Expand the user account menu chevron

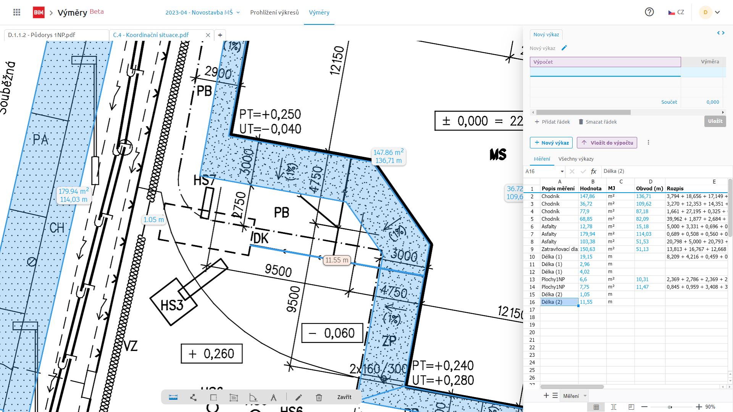(x=717, y=12)
